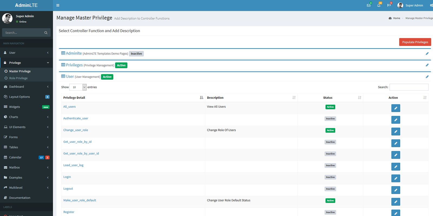
Task: Click the sidebar search magnifier icon
Action: 46,33
